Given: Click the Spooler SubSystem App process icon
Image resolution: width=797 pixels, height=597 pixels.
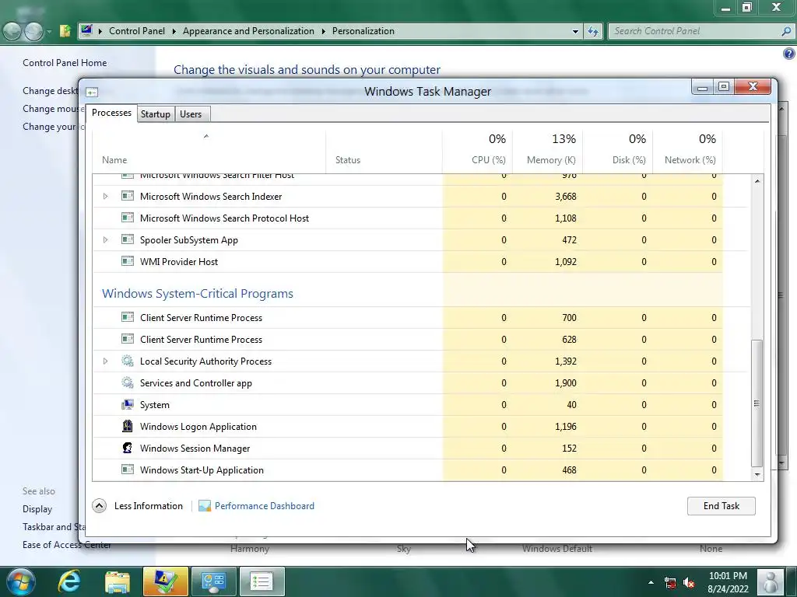Looking at the screenshot, I should (x=128, y=239).
